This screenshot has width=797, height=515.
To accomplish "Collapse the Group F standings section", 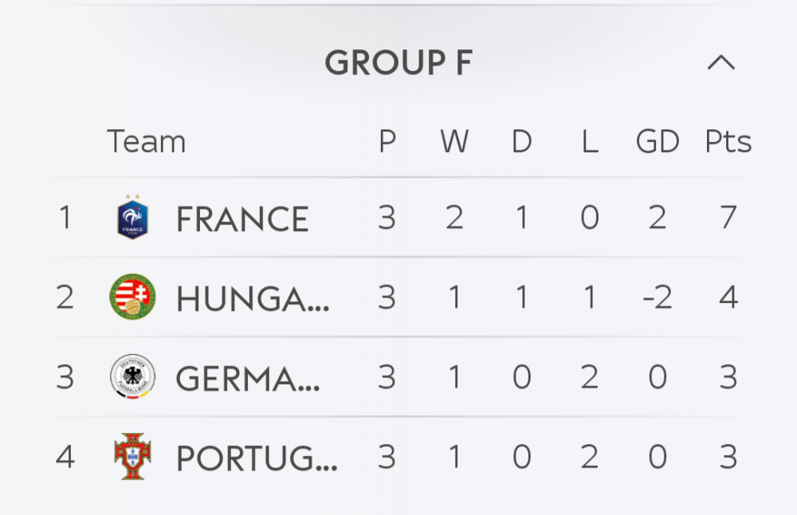I will (x=721, y=63).
